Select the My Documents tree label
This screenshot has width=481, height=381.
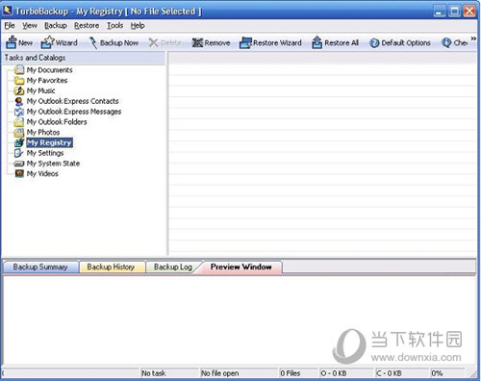click(50, 70)
